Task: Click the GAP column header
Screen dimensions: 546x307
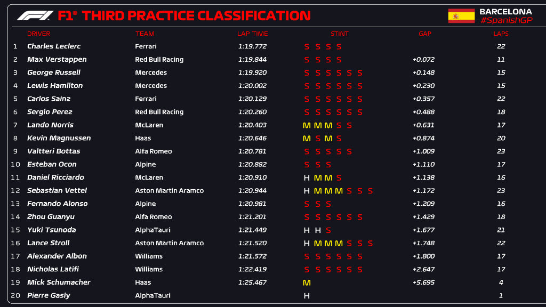Action: coord(424,34)
